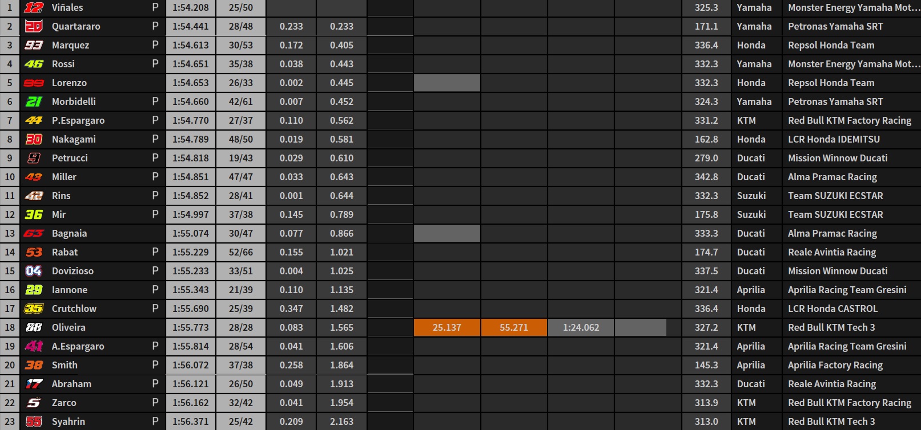921x430 pixels.
Task: Select rider name Quartararo
Action: tap(76, 26)
